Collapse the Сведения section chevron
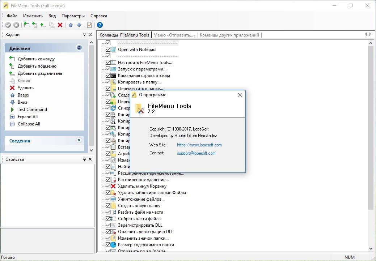Image resolution: width=376 pixels, height=261 pixels. 79,140
